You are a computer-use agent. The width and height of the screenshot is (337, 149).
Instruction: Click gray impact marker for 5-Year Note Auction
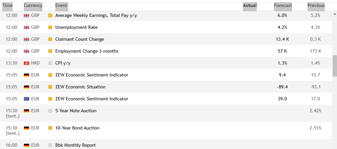[x=50, y=111]
